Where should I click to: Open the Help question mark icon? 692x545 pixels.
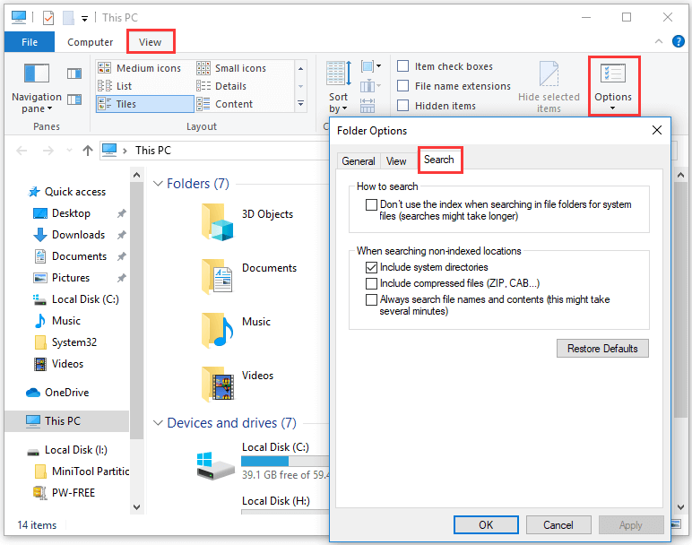tap(678, 41)
